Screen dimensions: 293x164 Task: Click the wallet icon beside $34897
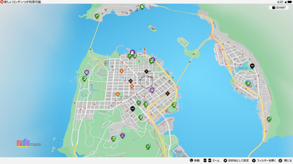click(x=274, y=7)
